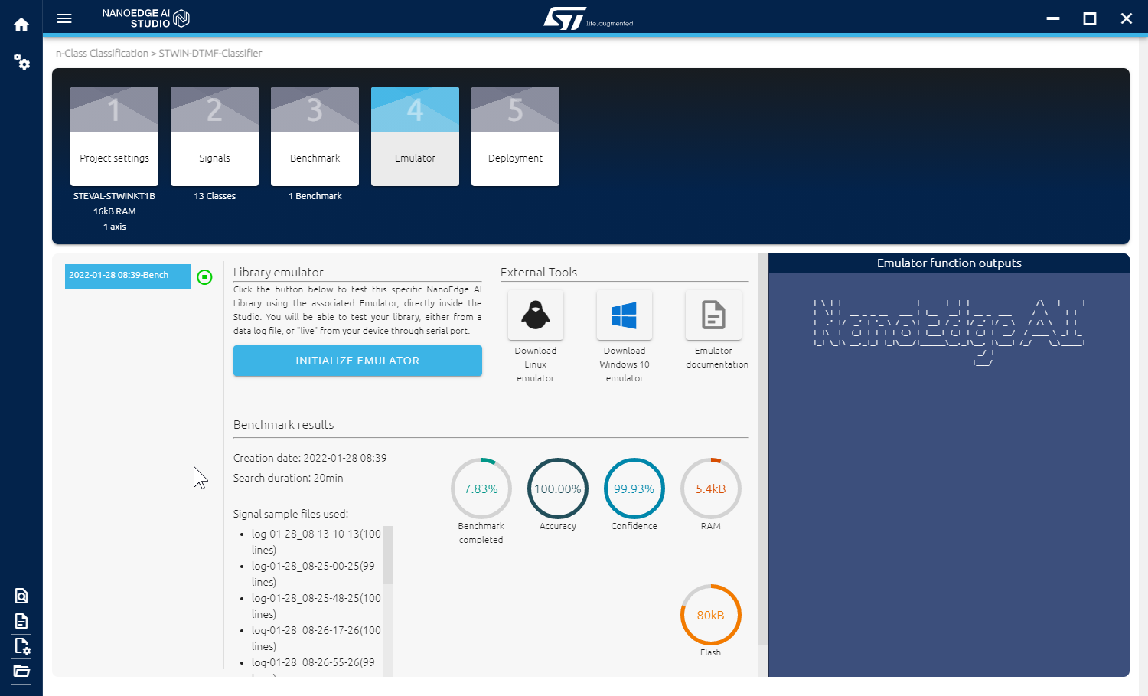Go to step 1 Project settings
This screenshot has height=696, width=1148.
[x=114, y=136]
